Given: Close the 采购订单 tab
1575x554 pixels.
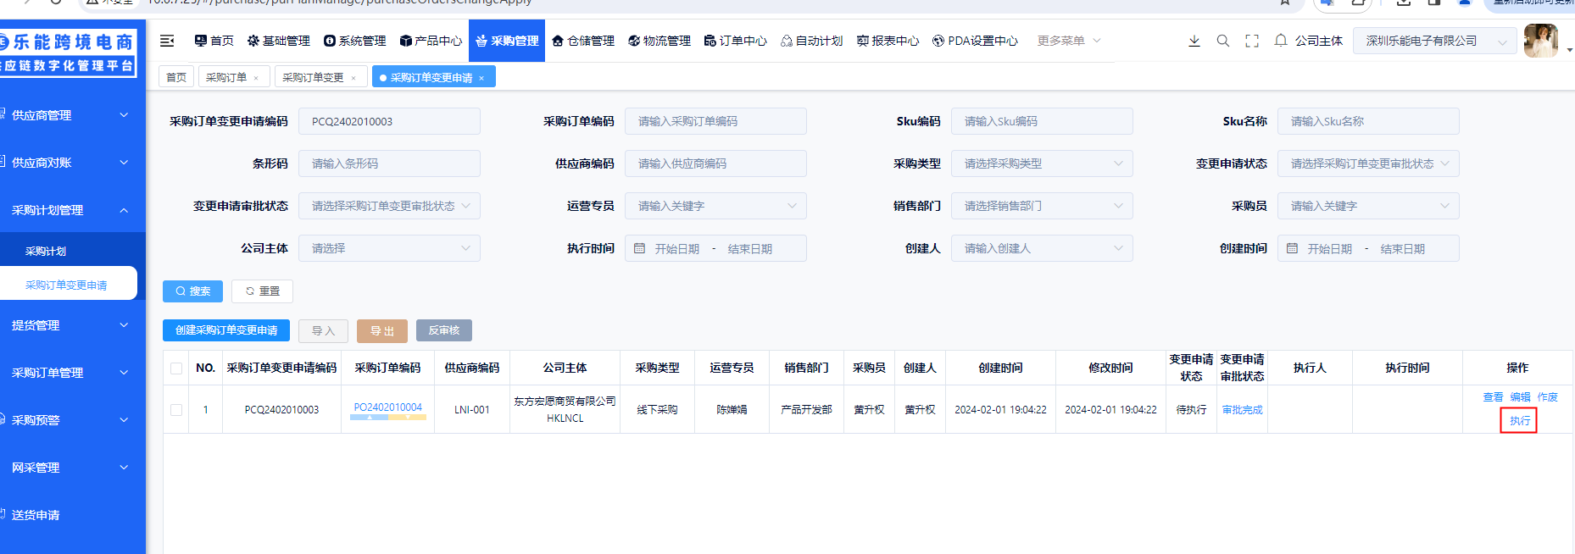Looking at the screenshot, I should (x=256, y=78).
